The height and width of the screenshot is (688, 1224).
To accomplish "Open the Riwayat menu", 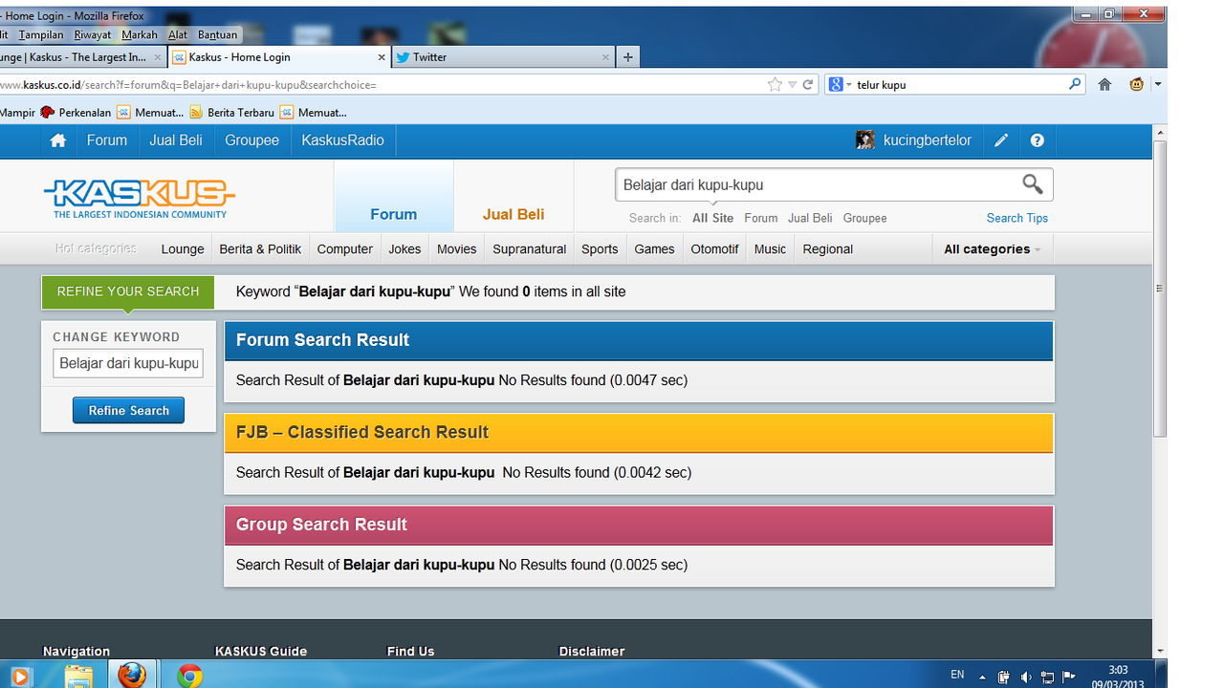I will pos(93,34).
